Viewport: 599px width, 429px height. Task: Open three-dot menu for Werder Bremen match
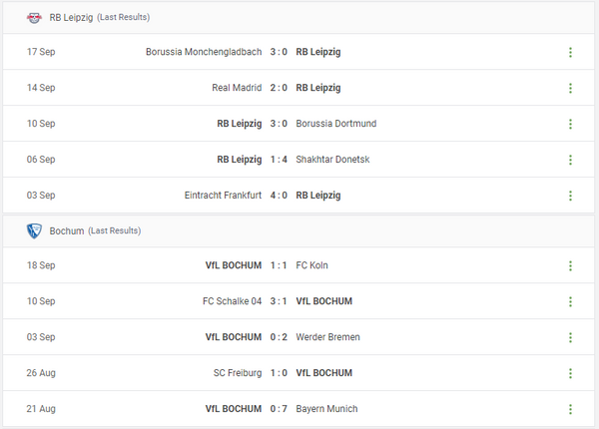click(570, 337)
